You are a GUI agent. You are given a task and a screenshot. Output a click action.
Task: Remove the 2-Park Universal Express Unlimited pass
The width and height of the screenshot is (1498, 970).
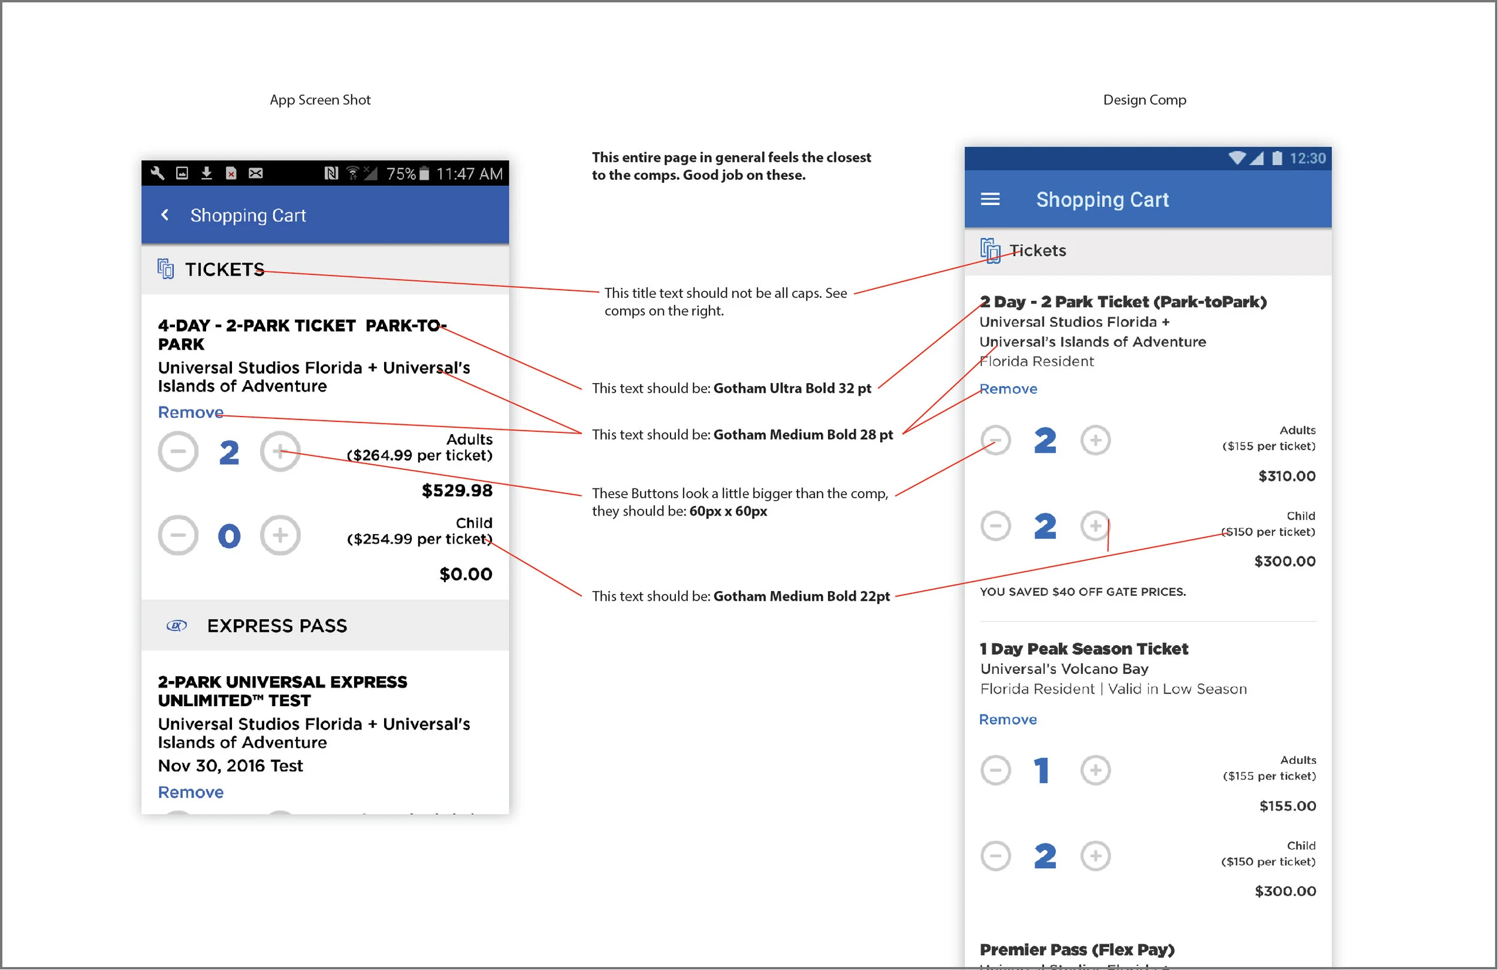pyautogui.click(x=191, y=793)
